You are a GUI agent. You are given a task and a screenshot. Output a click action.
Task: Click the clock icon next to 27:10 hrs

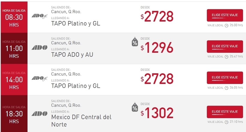tap(226, 122)
